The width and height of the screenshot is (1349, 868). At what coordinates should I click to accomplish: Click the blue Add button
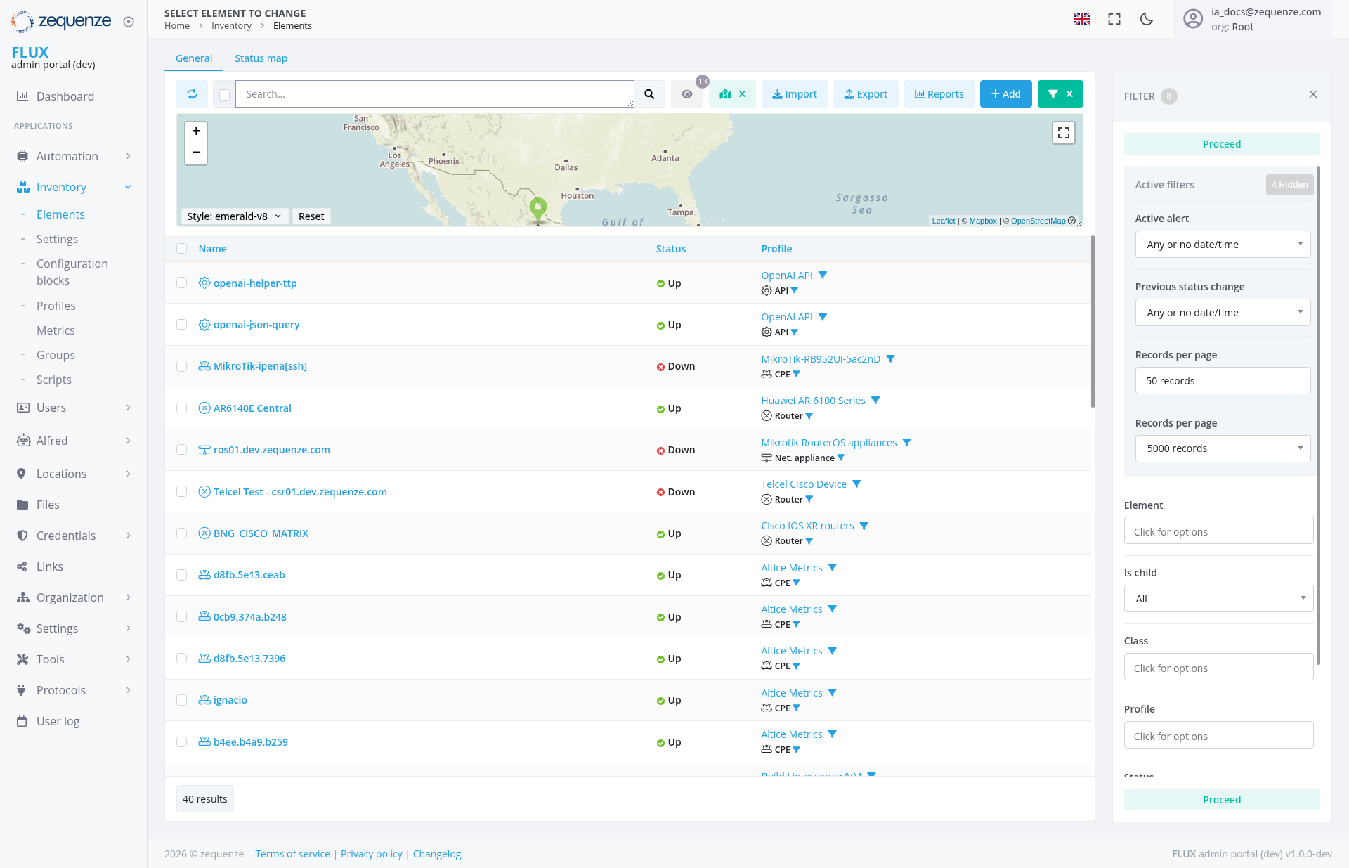1006,94
